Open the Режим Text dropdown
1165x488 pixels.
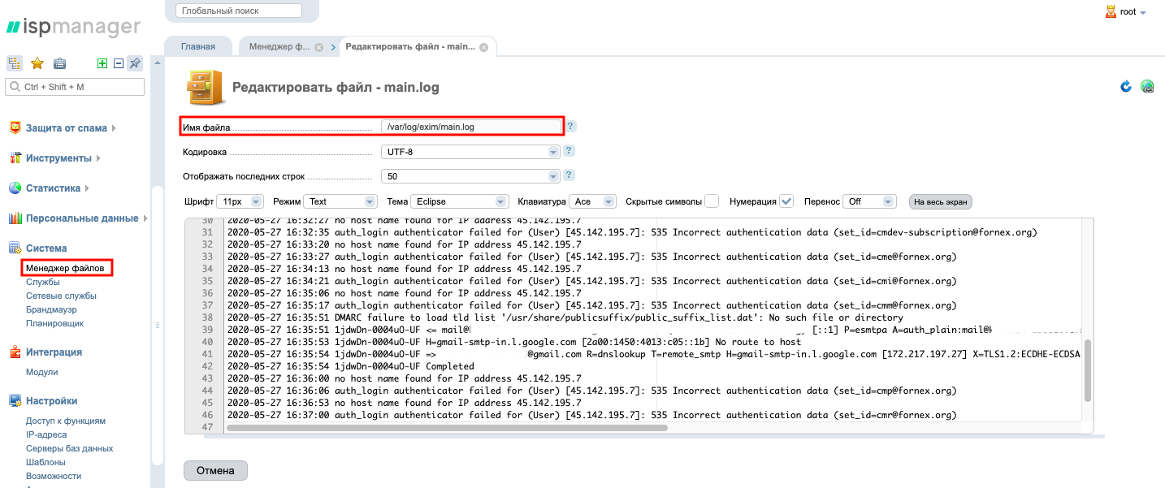340,201
